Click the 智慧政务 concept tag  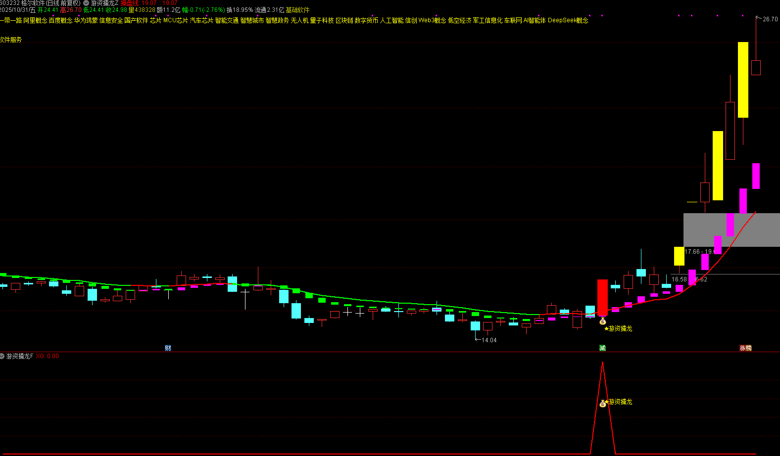click(277, 20)
